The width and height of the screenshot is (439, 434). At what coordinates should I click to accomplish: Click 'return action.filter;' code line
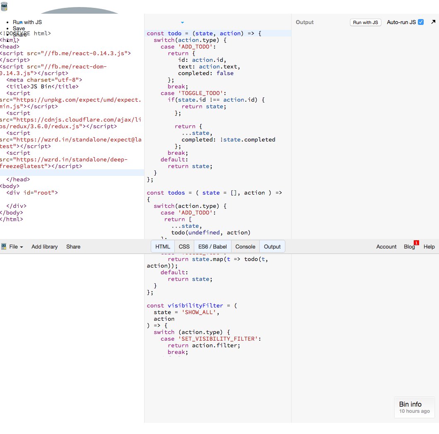tap(204, 346)
